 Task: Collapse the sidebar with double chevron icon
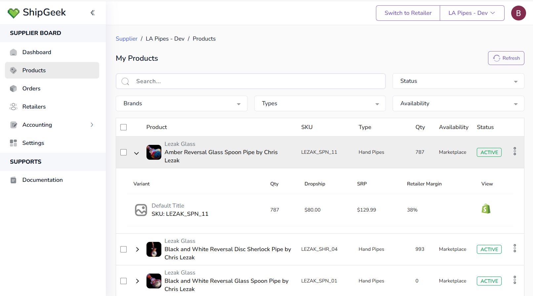(x=93, y=13)
